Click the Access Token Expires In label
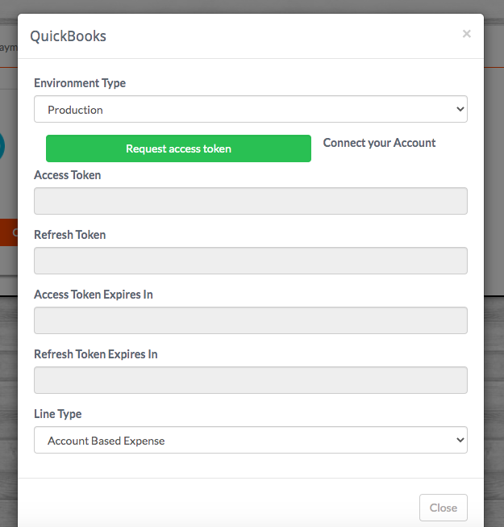Screen dimensions: 504x527 point(94,295)
